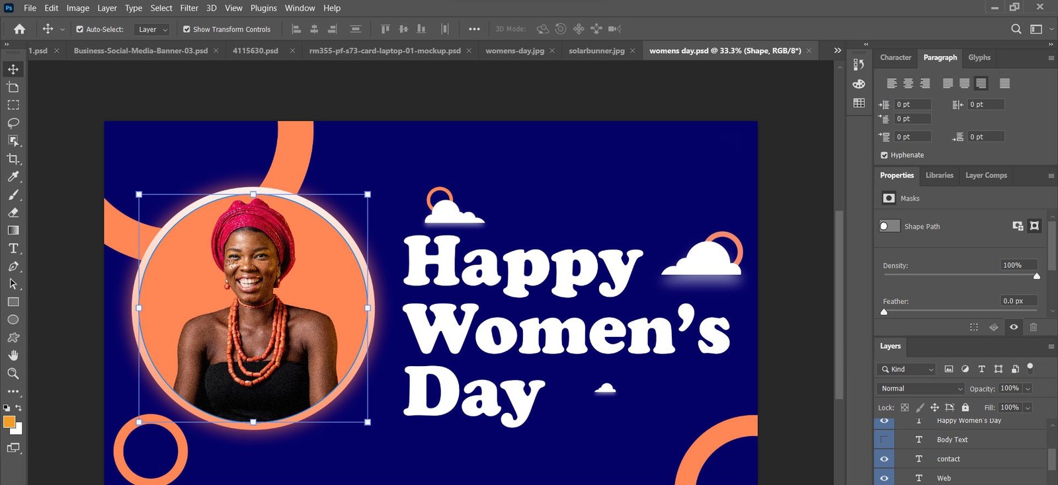Toggle mask visibility eye in Properties
This screenshot has width=1058, height=485.
[x=1014, y=327]
